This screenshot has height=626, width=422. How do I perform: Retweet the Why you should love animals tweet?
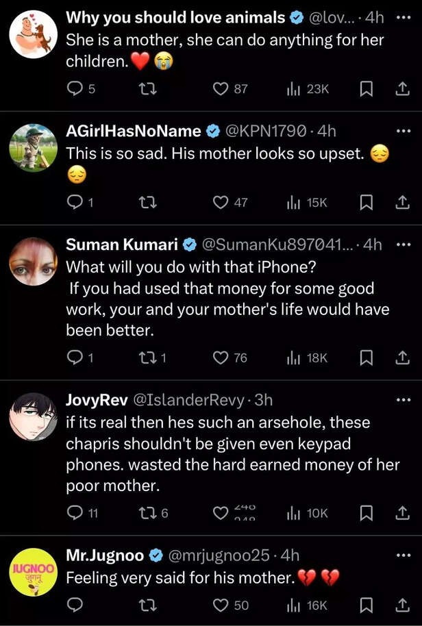(147, 89)
